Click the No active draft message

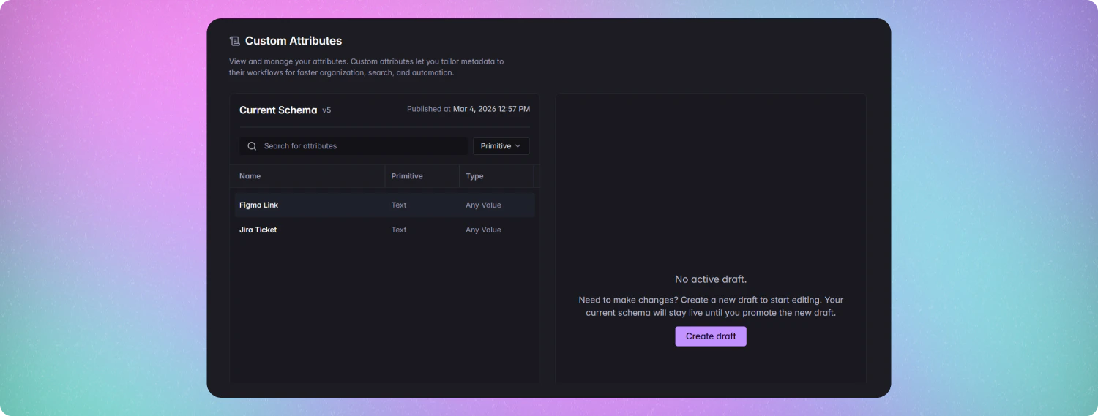pyautogui.click(x=711, y=279)
